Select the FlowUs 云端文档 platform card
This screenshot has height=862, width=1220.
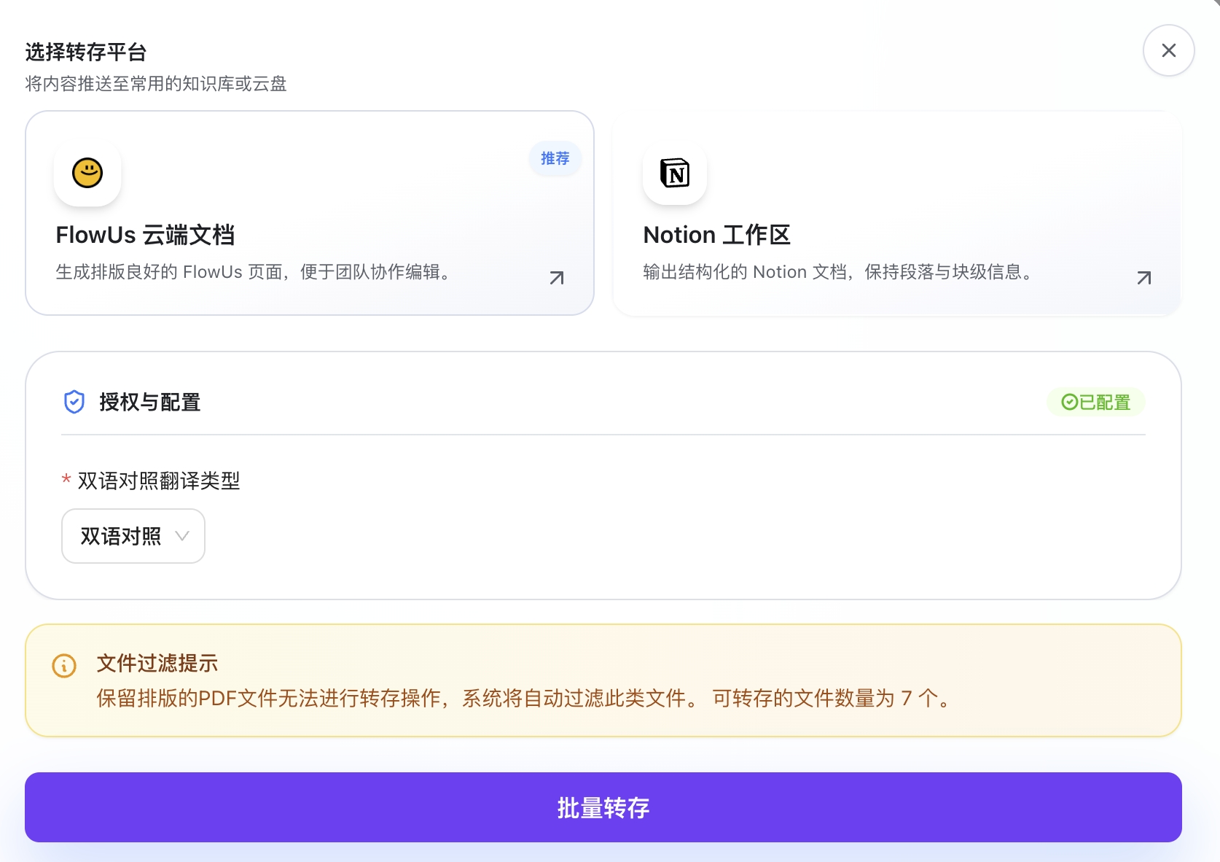309,213
